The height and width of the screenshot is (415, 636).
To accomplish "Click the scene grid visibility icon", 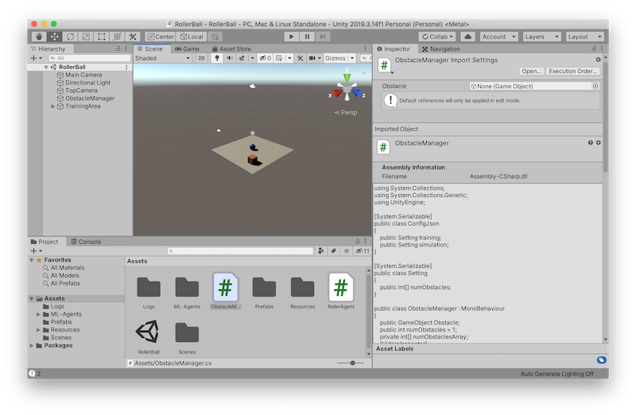I will click(x=279, y=58).
